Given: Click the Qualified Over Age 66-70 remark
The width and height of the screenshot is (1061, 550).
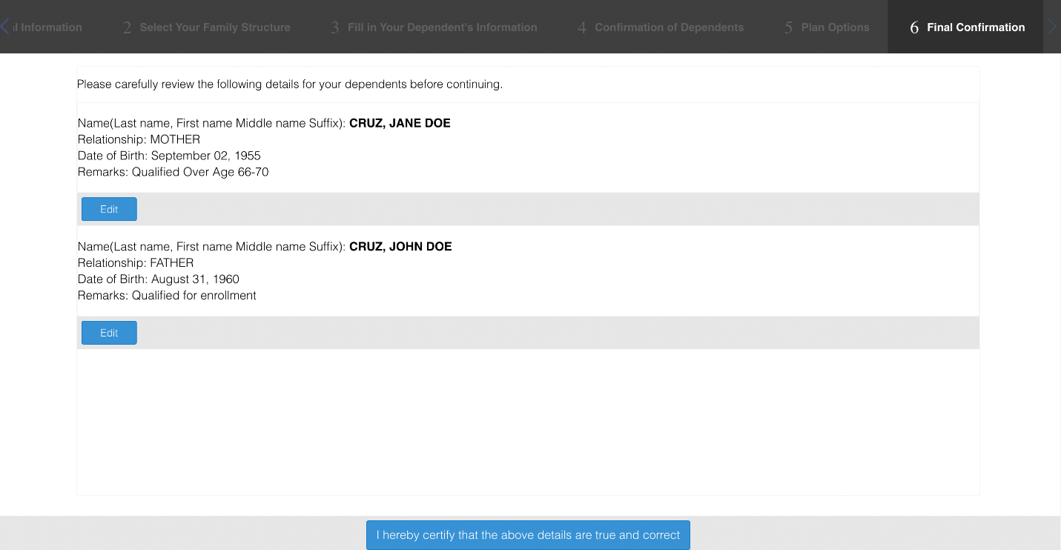Looking at the screenshot, I should (x=200, y=172).
